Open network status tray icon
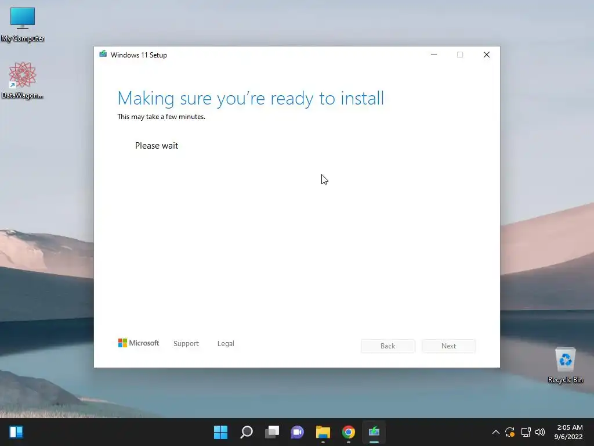The width and height of the screenshot is (594, 446). point(526,432)
